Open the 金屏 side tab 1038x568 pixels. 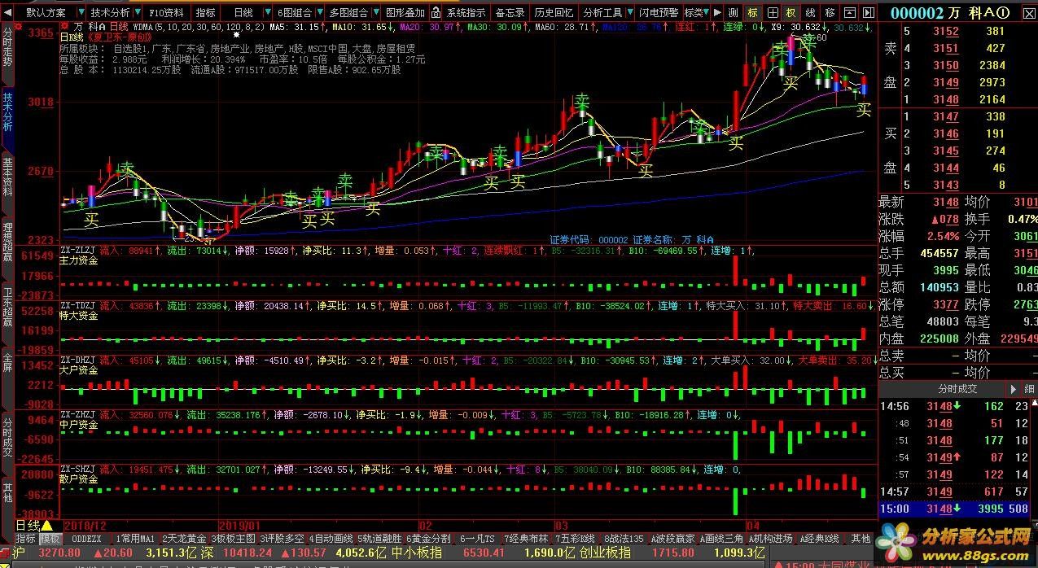click(x=7, y=363)
